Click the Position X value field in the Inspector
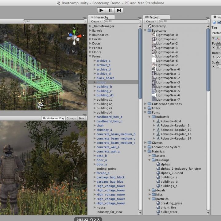 pyautogui.click(x=219, y=48)
